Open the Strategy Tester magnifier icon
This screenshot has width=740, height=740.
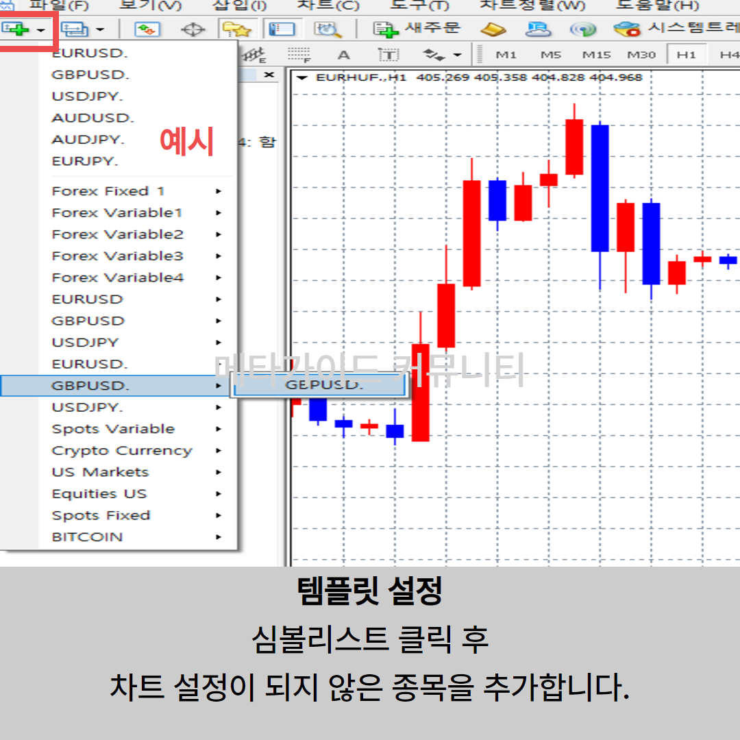[327, 29]
